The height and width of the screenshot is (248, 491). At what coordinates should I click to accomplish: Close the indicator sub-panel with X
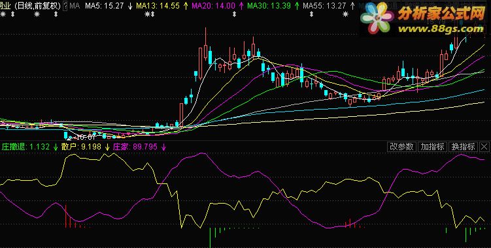click(484, 146)
